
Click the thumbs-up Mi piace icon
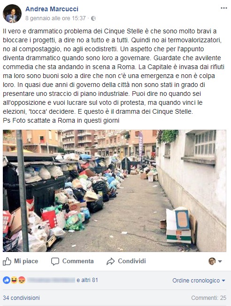tap(7, 261)
